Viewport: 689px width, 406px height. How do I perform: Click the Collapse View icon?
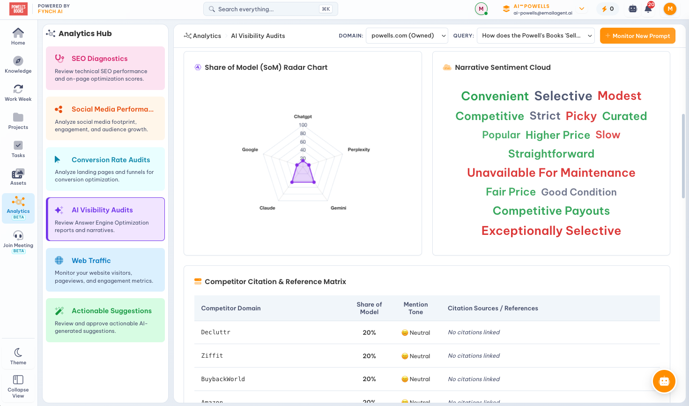point(18,380)
